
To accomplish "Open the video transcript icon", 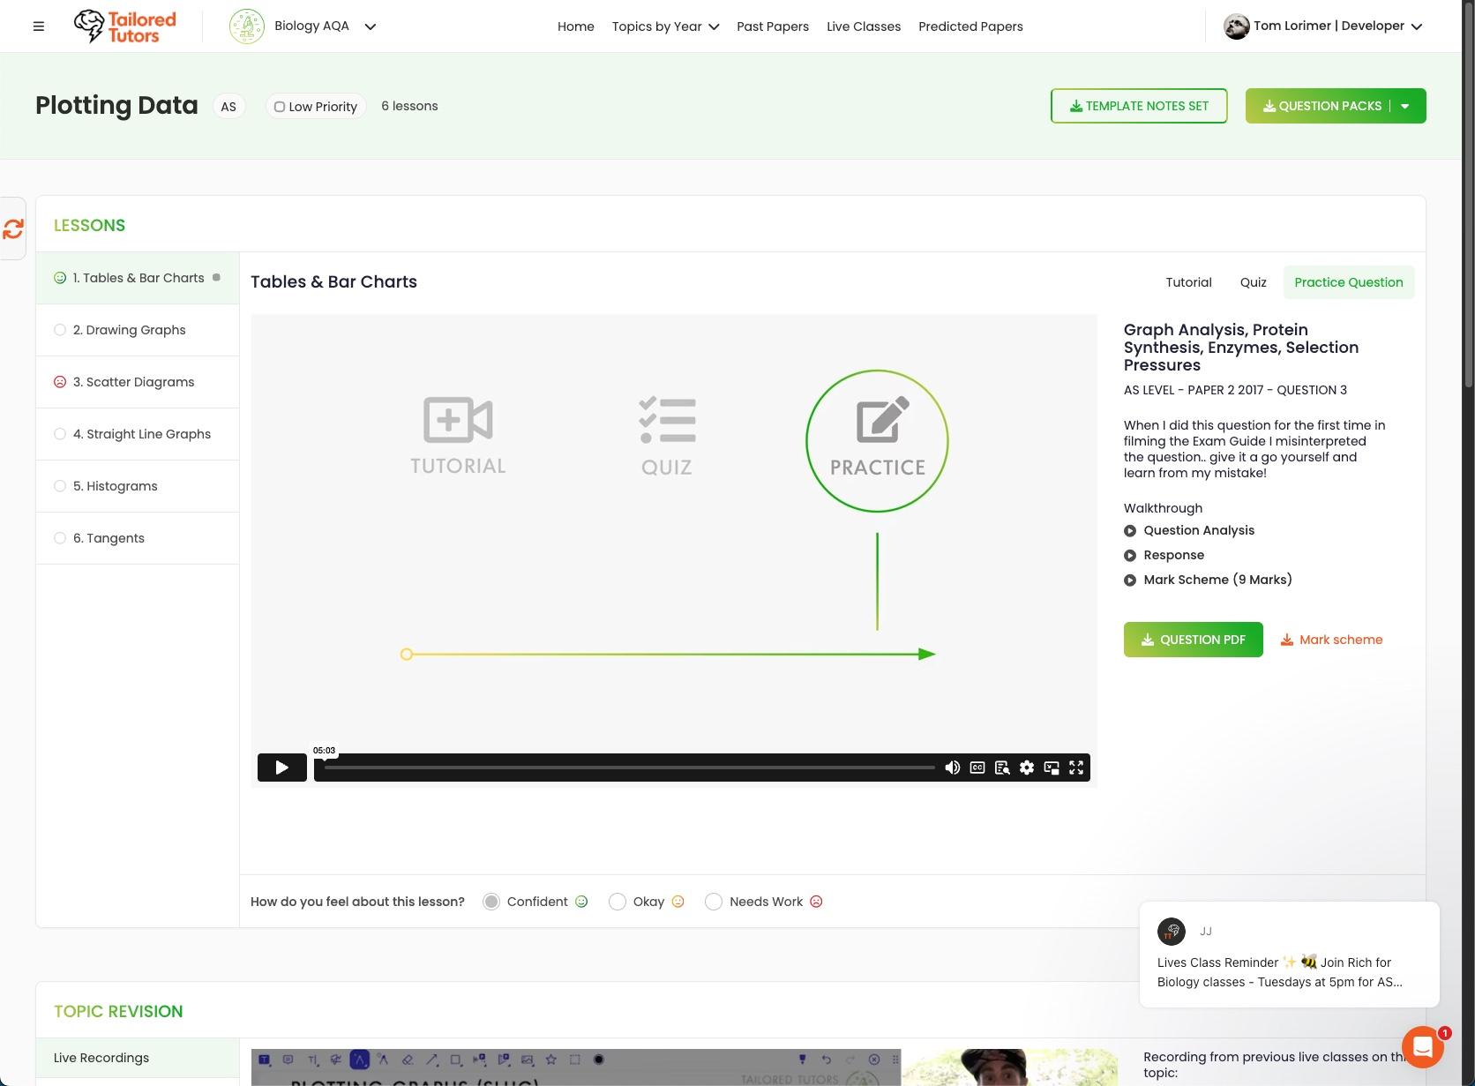I will (1002, 768).
